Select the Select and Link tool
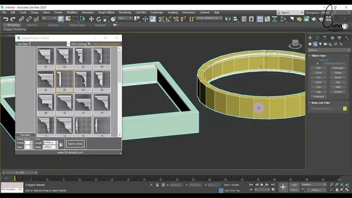352x198 pixels. pos(22,19)
